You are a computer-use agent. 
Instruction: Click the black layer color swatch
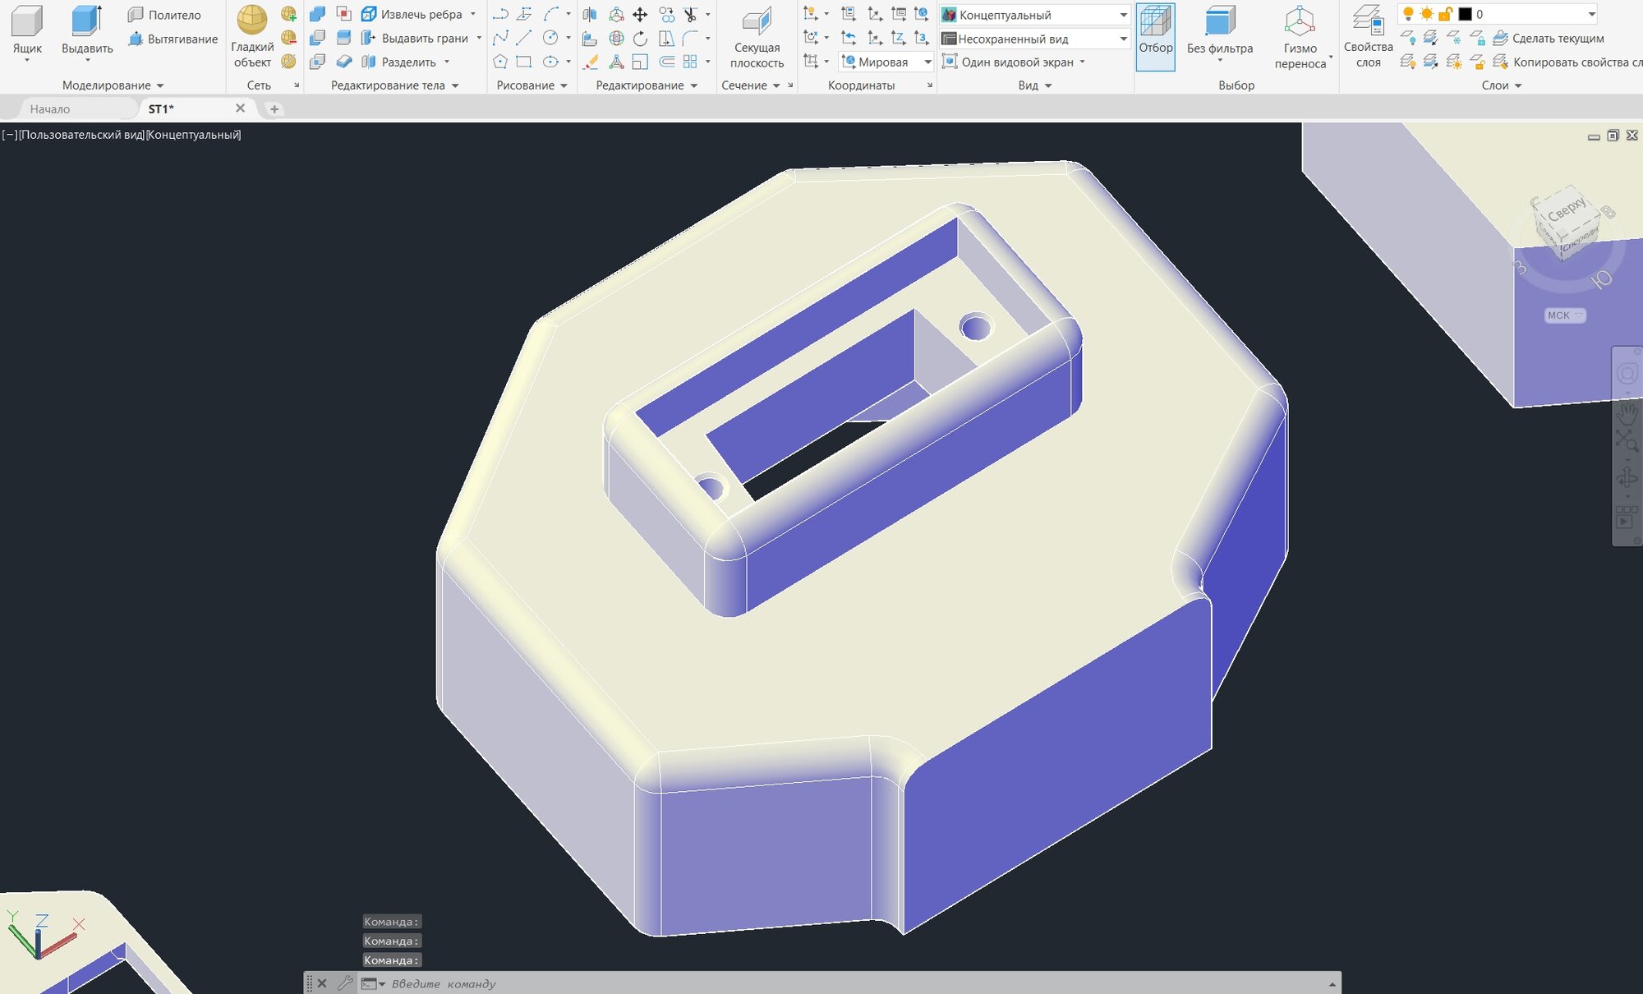(x=1465, y=14)
